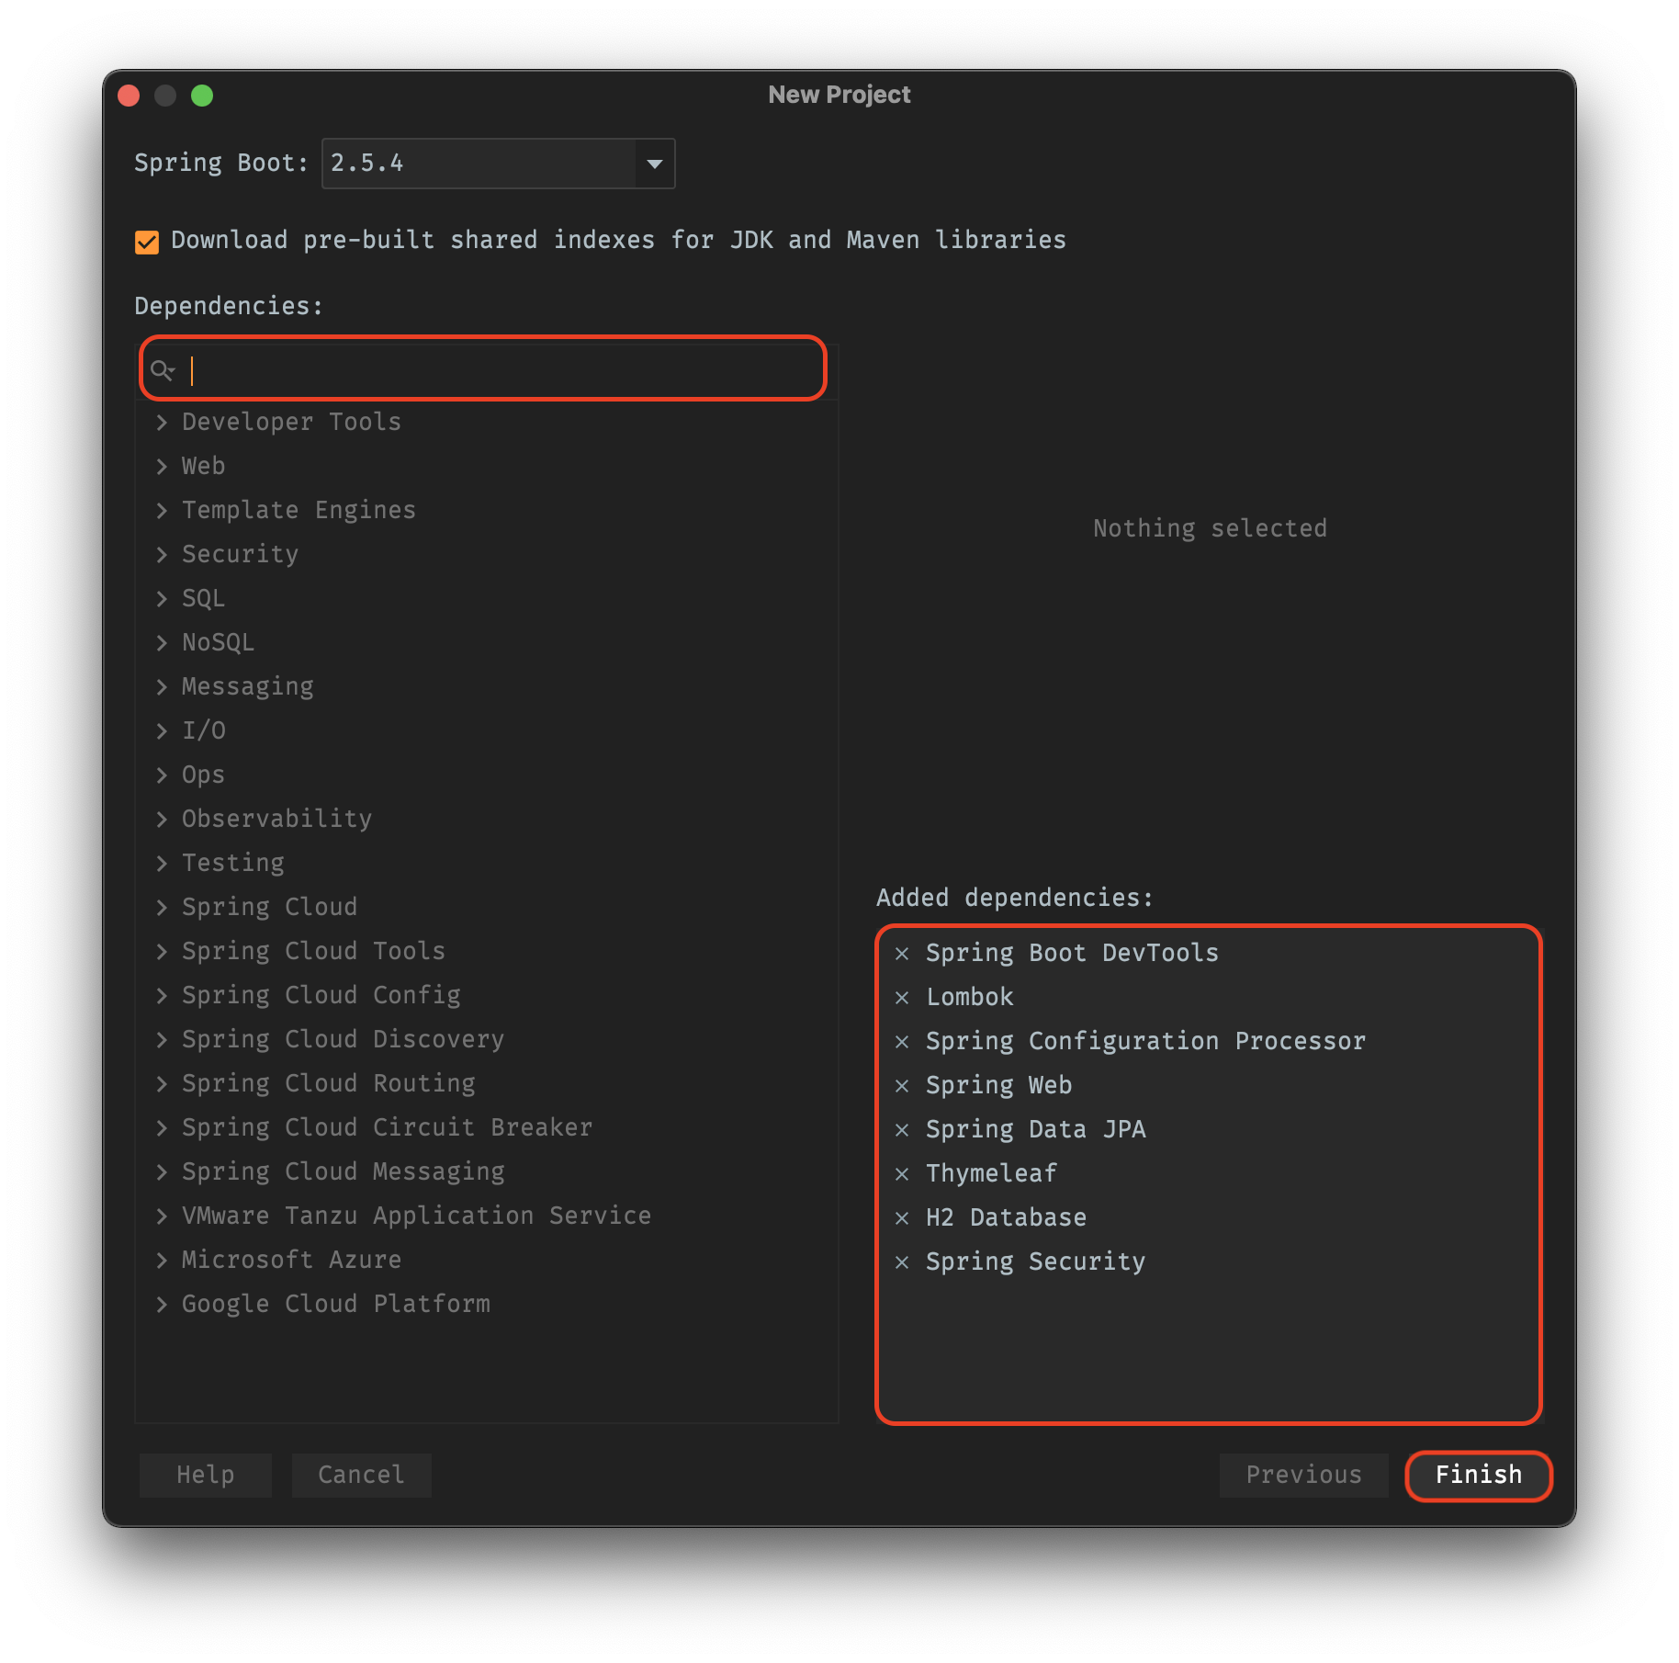This screenshot has height=1663, width=1679.
Task: Select Spring Boot DevTools in added list
Action: tap(1072, 954)
